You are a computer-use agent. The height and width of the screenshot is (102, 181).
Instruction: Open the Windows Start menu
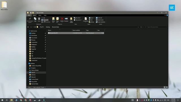[x=2, y=100]
